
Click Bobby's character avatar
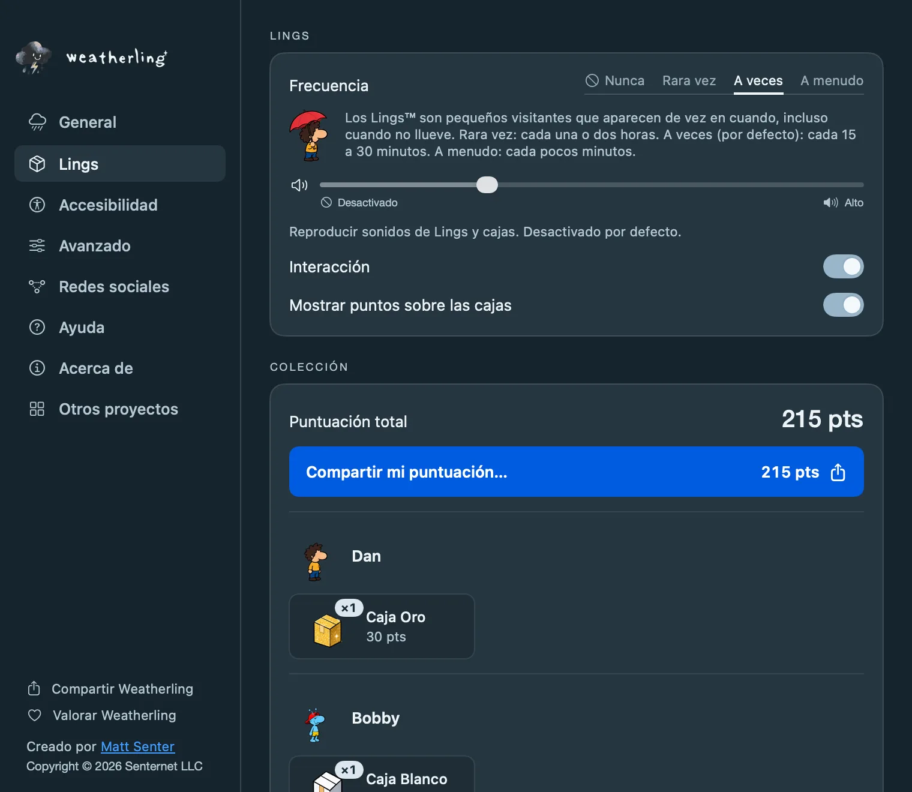[314, 725]
